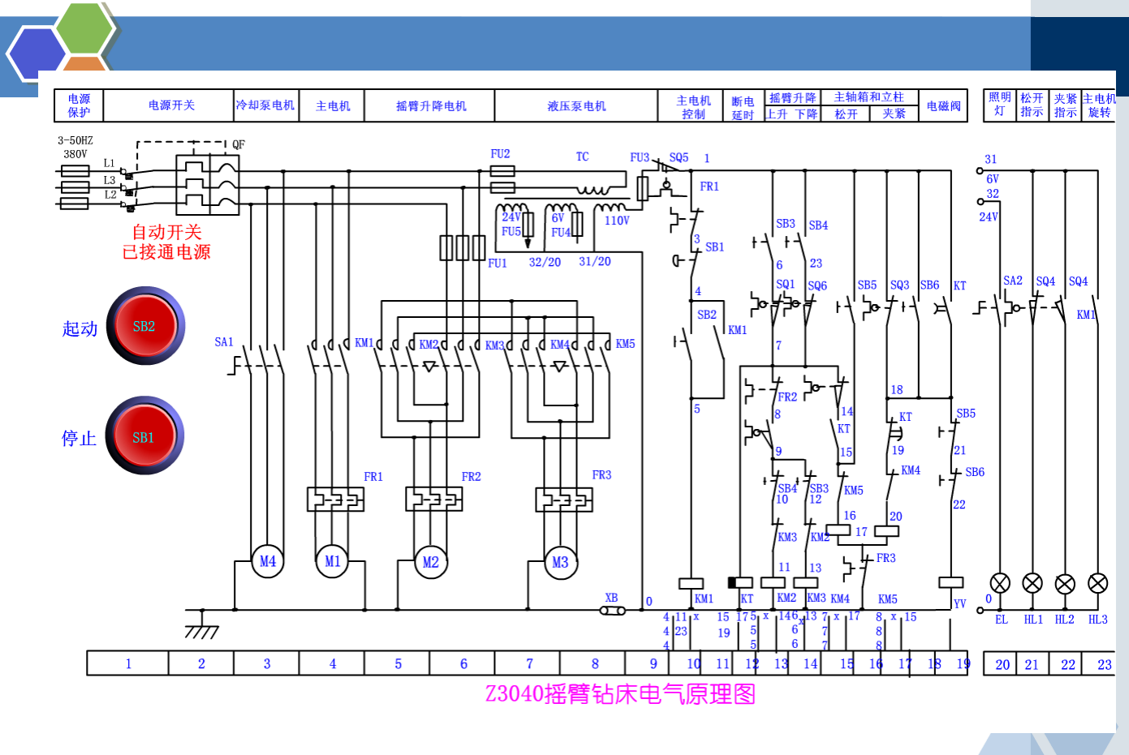This screenshot has height=755, width=1129.
Task: Click the FU3 fuse symbol
Action: pos(642,188)
